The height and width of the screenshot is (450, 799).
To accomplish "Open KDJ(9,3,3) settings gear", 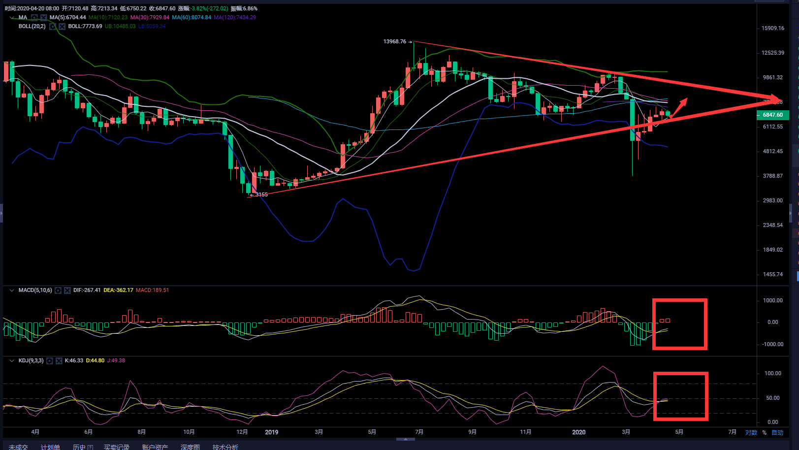I will point(50,361).
